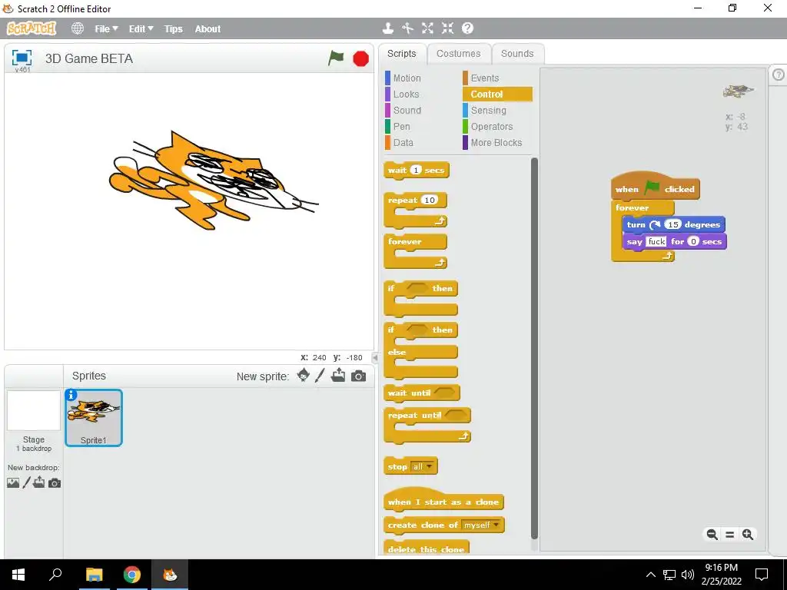Select the Sensing block category
This screenshot has height=590, width=787.
pos(488,111)
